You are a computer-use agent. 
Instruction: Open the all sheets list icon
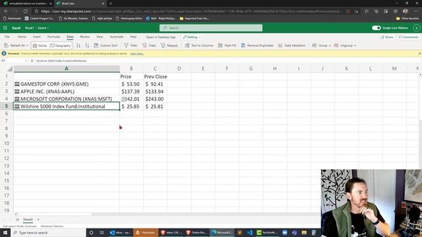pos(18,219)
